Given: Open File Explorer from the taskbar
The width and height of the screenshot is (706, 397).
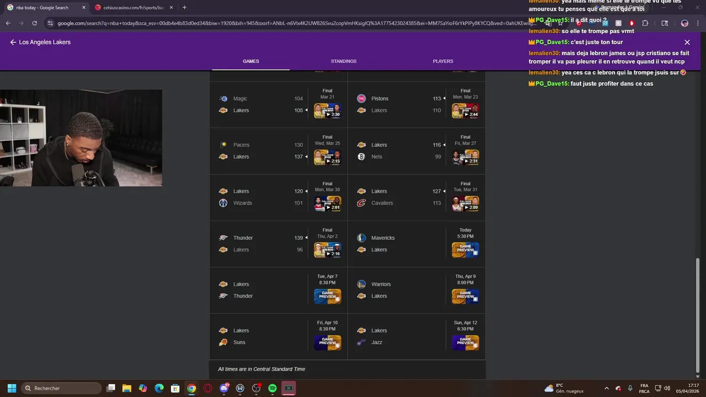Looking at the screenshot, I should (x=127, y=388).
